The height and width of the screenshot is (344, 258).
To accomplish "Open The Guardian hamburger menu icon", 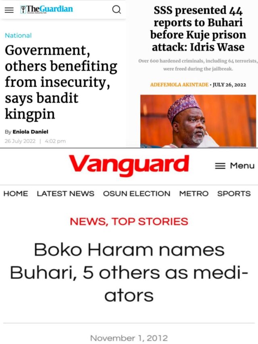I will point(9,10).
